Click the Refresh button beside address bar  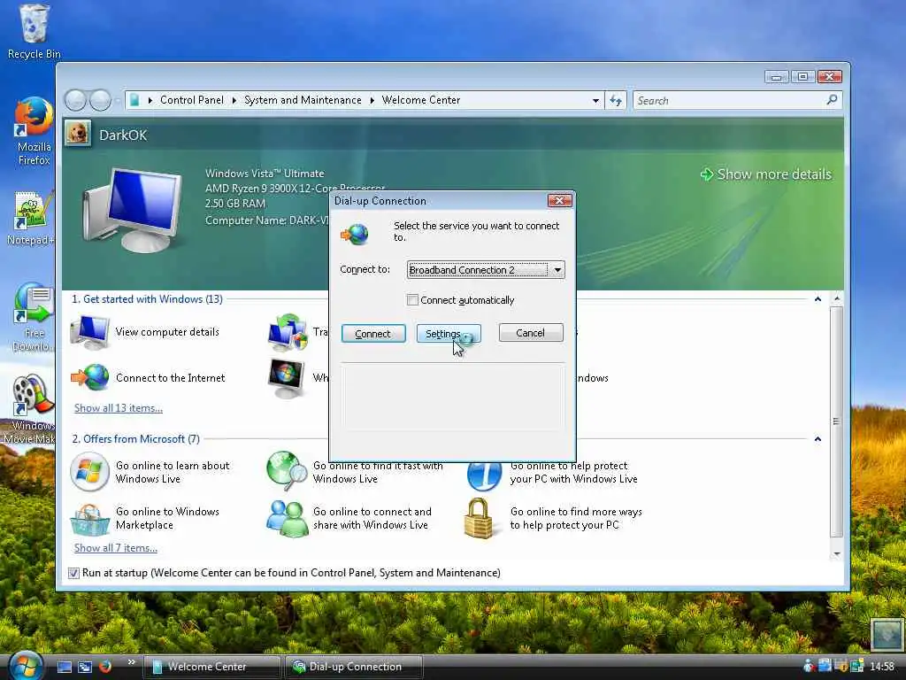pyautogui.click(x=616, y=101)
